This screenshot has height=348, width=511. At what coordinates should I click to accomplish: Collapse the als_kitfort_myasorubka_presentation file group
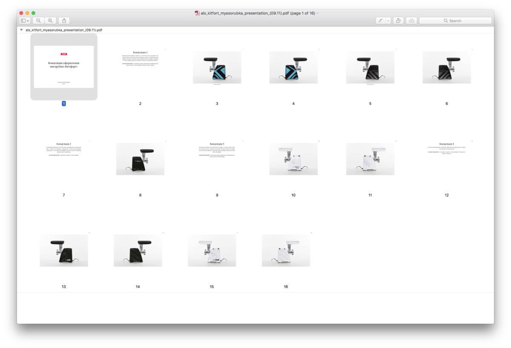point(21,30)
